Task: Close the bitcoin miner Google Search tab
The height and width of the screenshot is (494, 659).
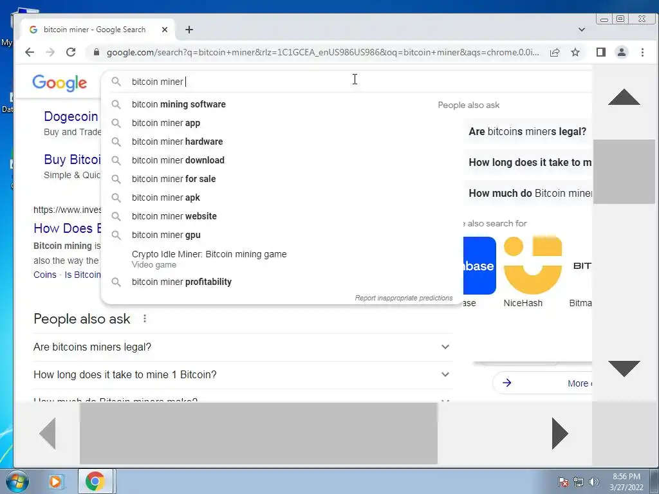Action: coord(165,30)
